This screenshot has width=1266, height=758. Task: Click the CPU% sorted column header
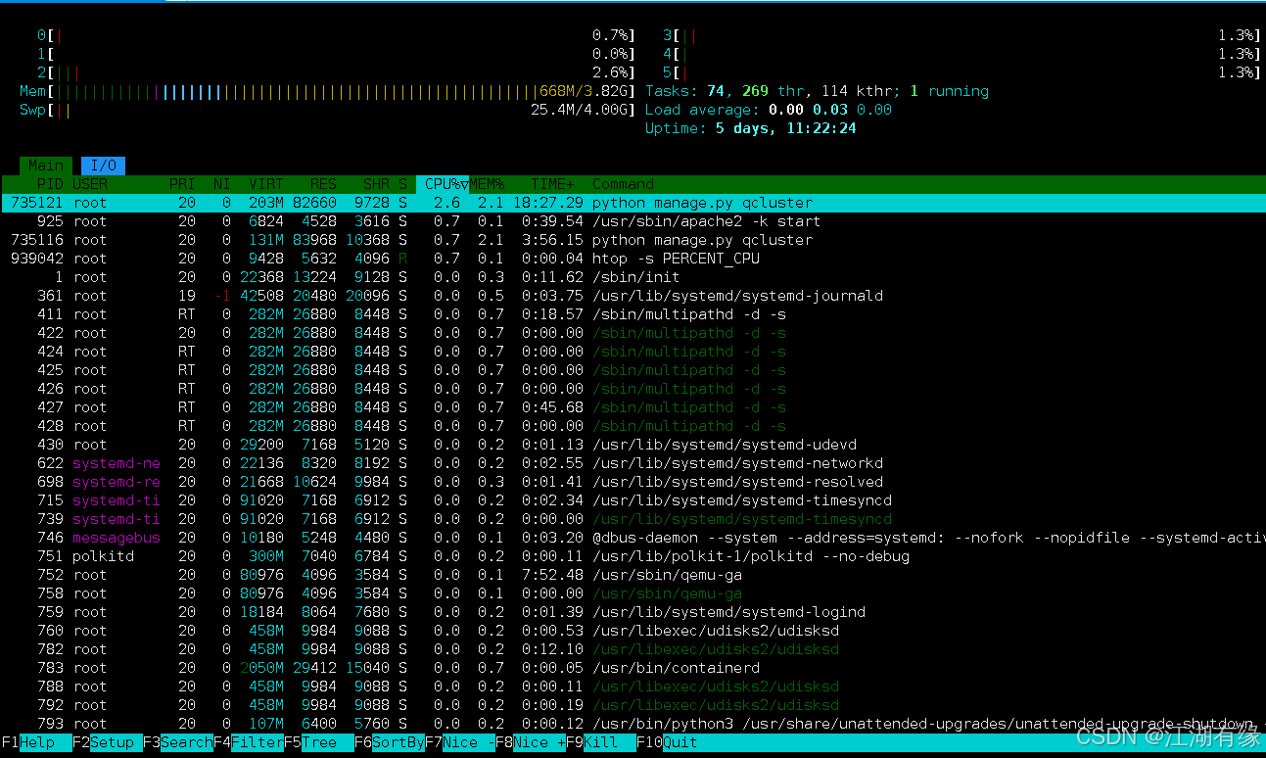(x=443, y=184)
